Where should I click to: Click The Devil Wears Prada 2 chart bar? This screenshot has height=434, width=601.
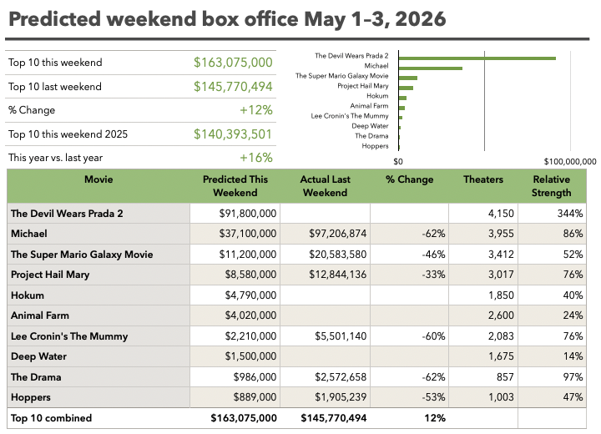pyautogui.click(x=477, y=58)
